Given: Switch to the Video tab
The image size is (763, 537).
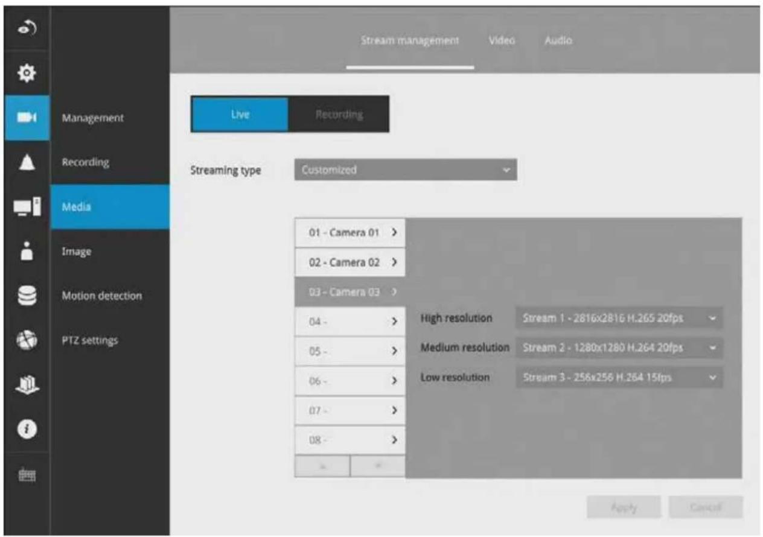Looking at the screenshot, I should tap(503, 40).
